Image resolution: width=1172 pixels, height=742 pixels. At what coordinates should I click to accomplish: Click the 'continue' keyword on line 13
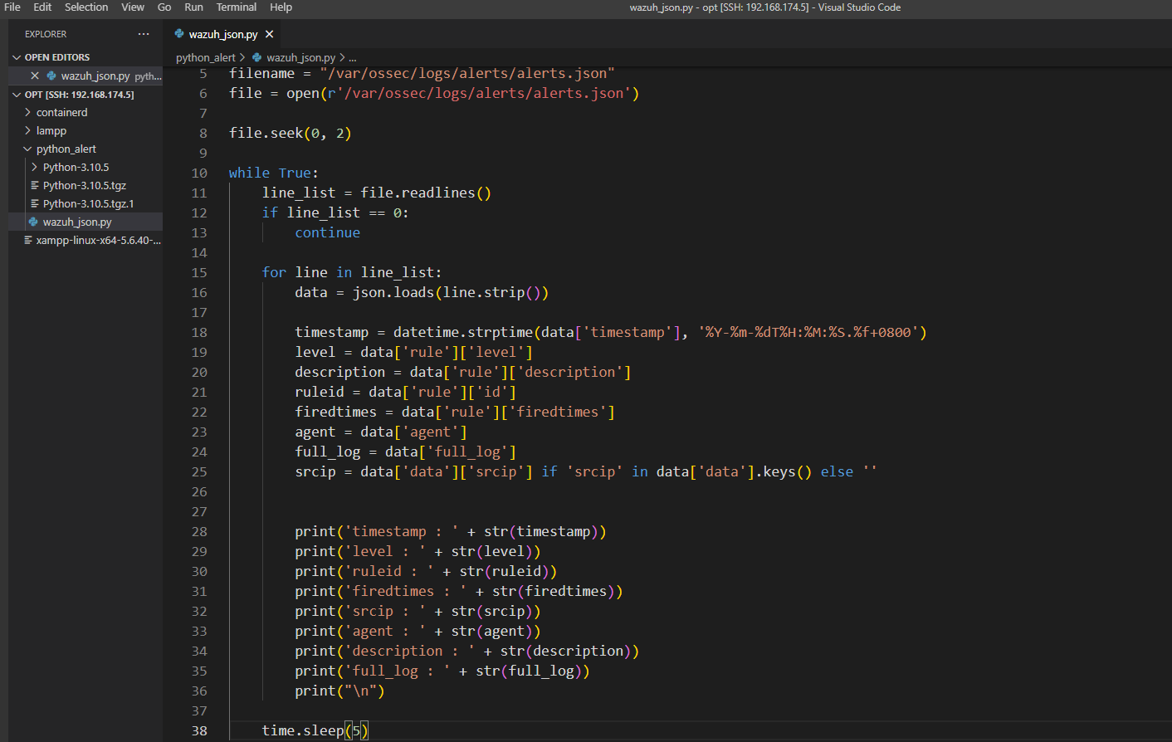pos(328,232)
